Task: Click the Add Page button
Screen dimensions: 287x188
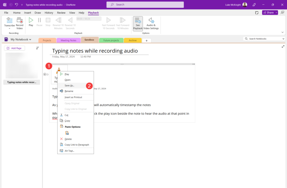Action: click(x=14, y=48)
